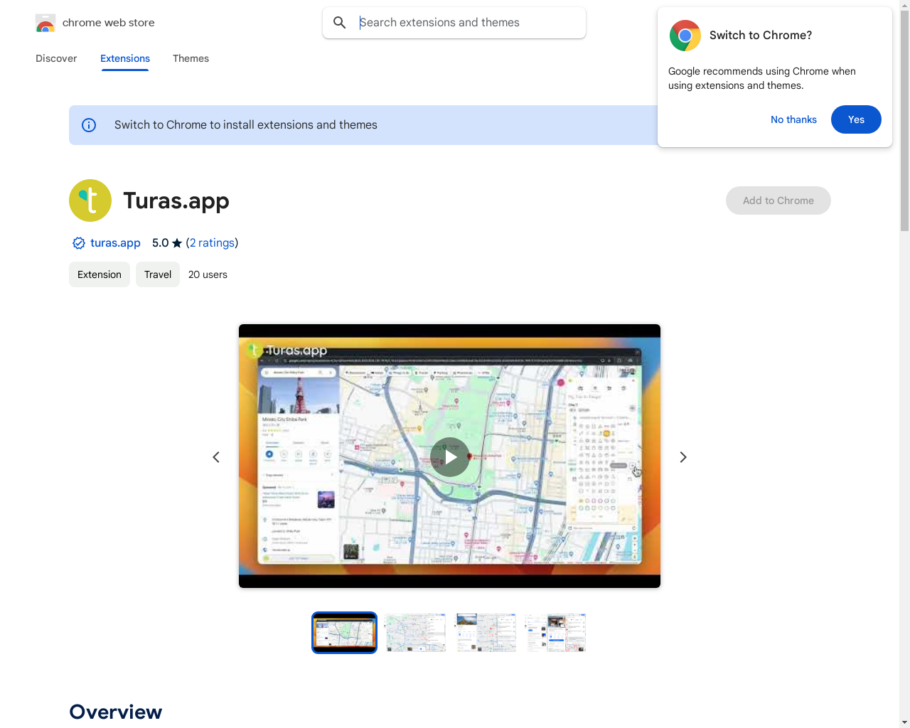Focus the Search extensions and themes field
This screenshot has height=728, width=910.
click(x=454, y=23)
